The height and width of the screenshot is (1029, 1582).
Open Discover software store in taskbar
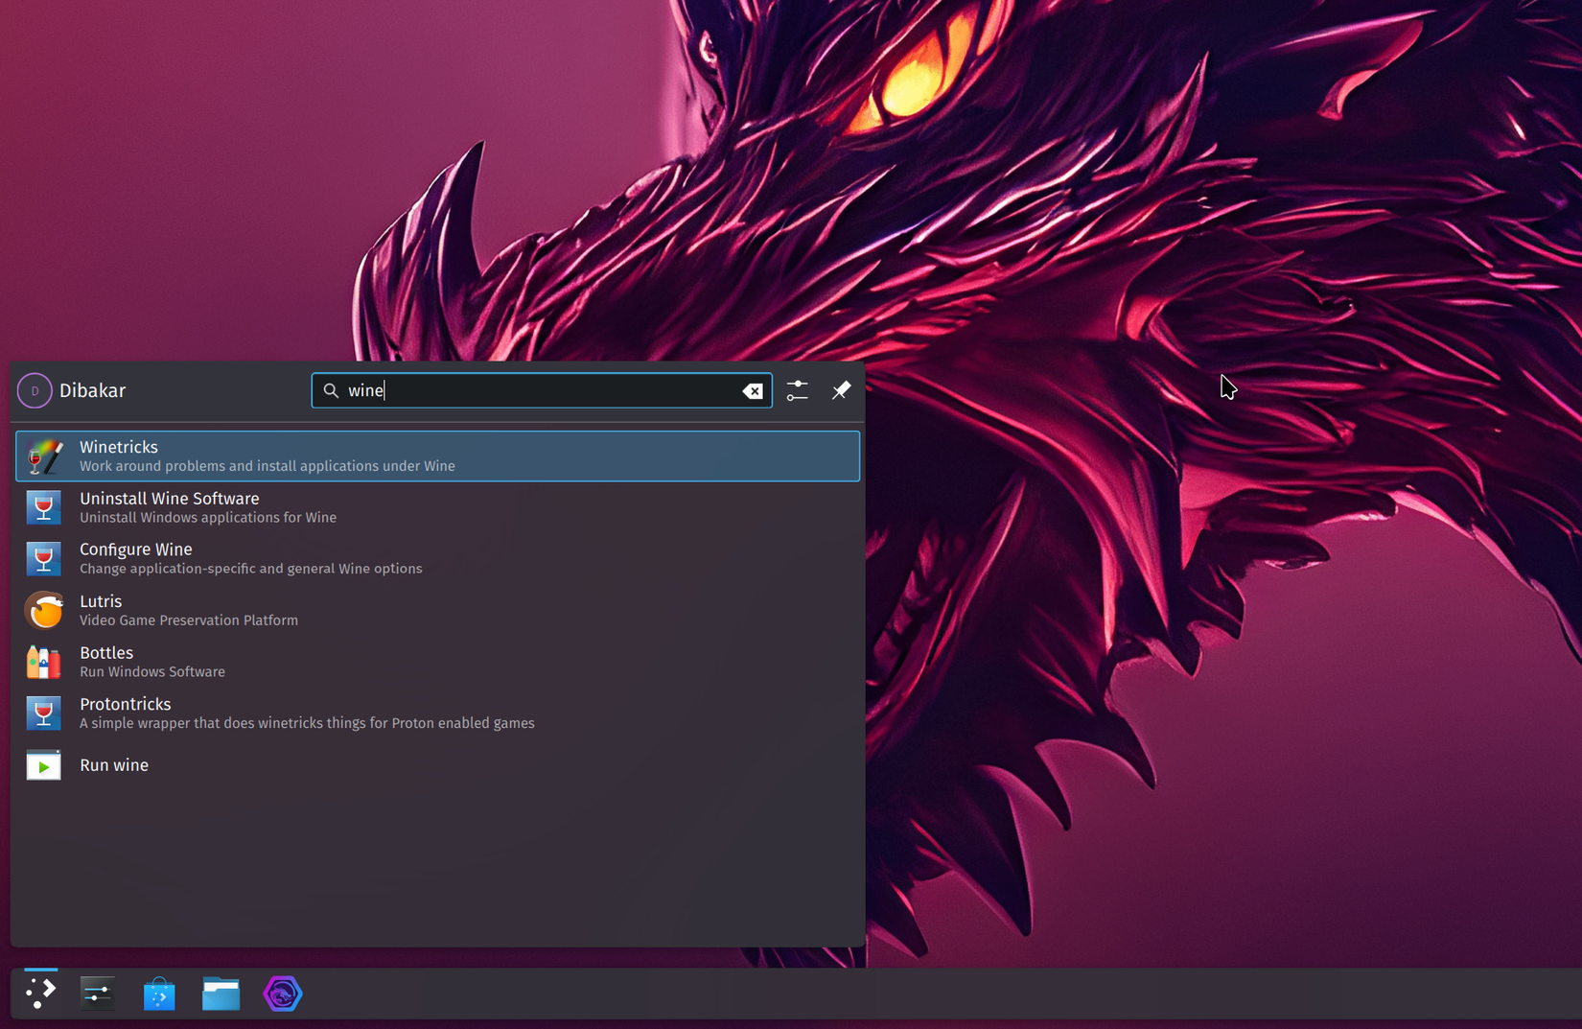click(159, 994)
